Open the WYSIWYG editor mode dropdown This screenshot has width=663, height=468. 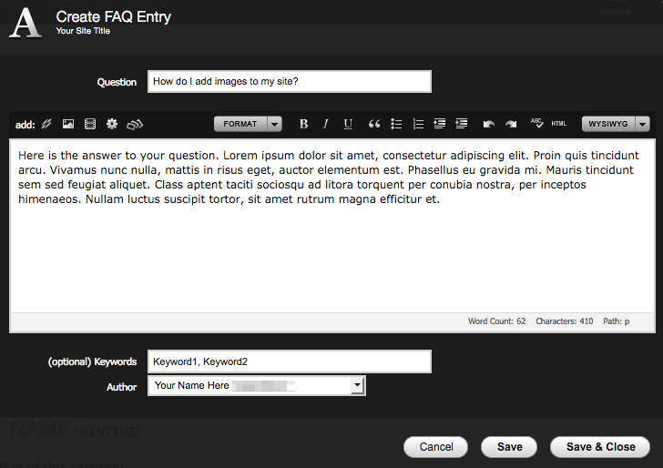(x=616, y=124)
